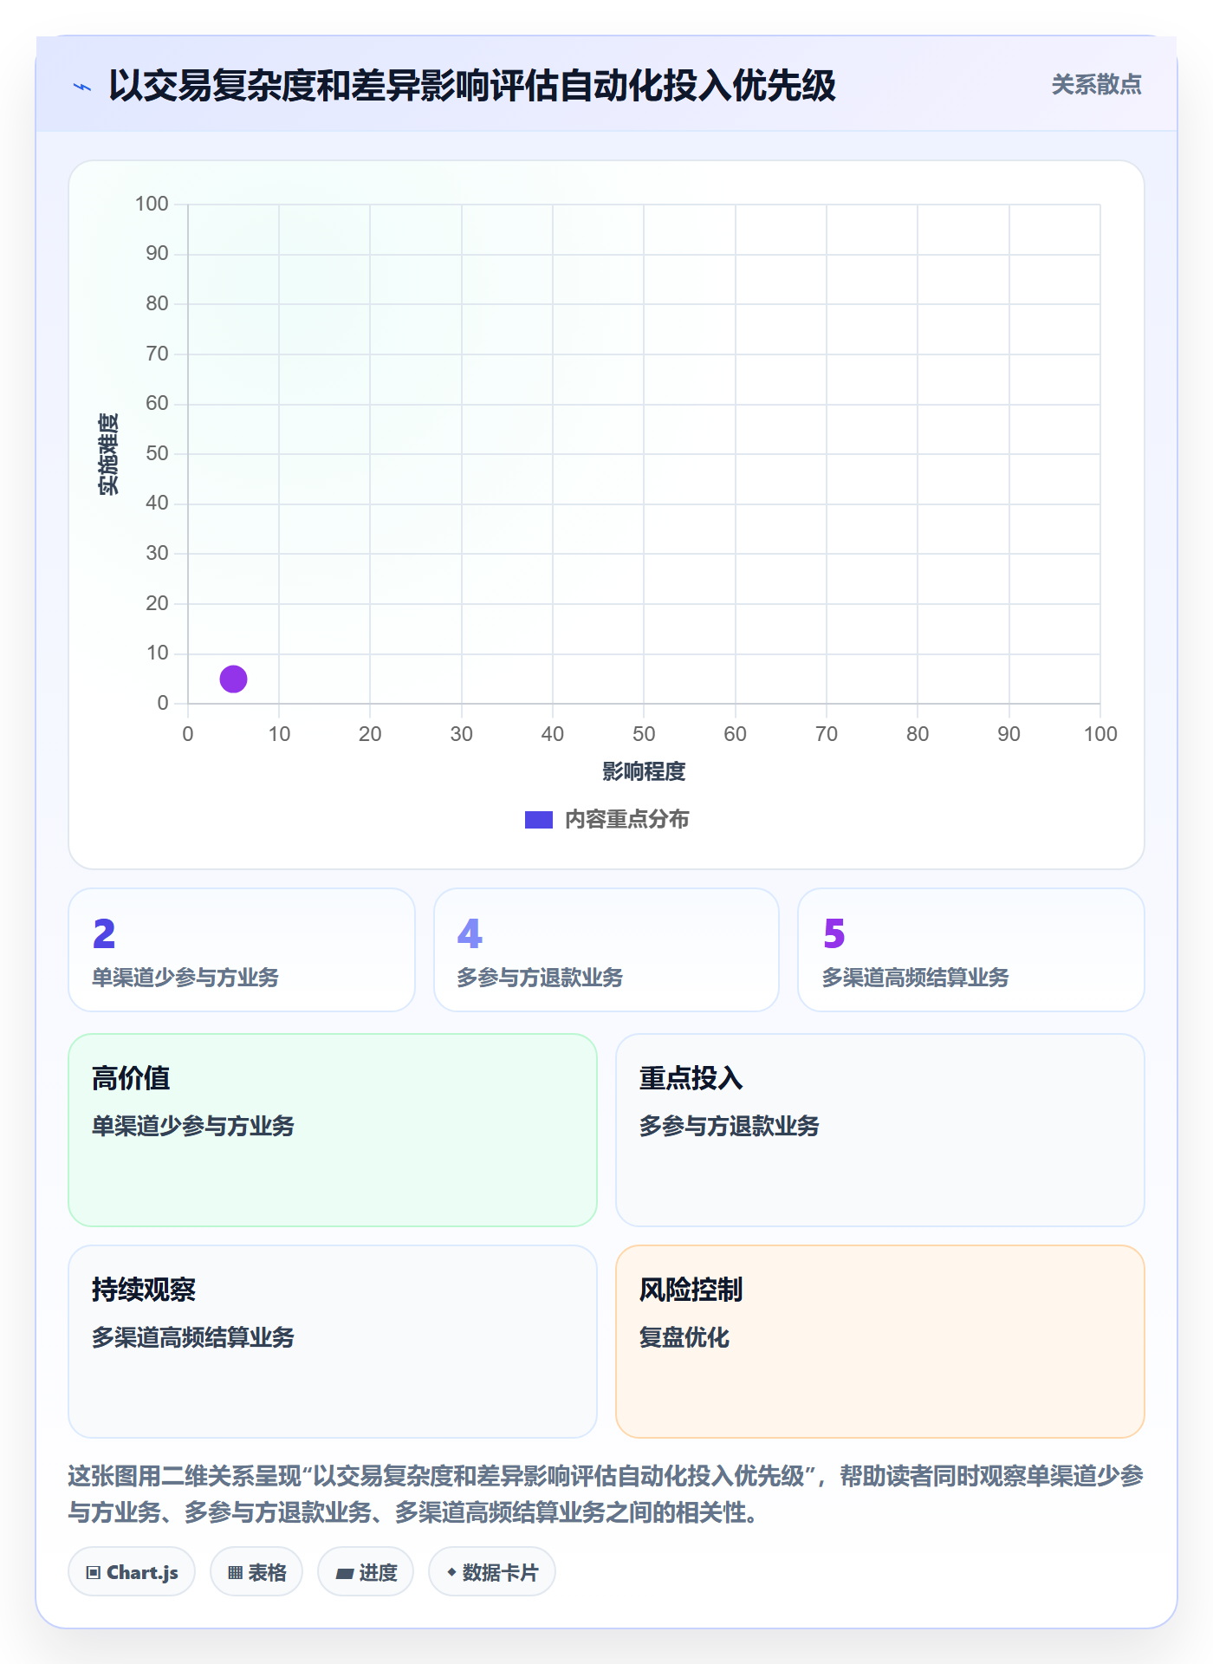Screen dimensions: 1213x1664
Task: Click the diamond icon in the 数据卡片 chip
Action: pyautogui.click(x=451, y=1572)
